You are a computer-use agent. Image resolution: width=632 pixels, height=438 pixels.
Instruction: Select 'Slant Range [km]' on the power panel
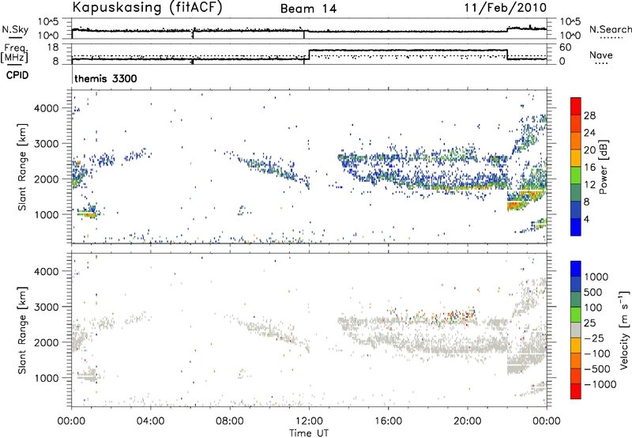(23, 167)
